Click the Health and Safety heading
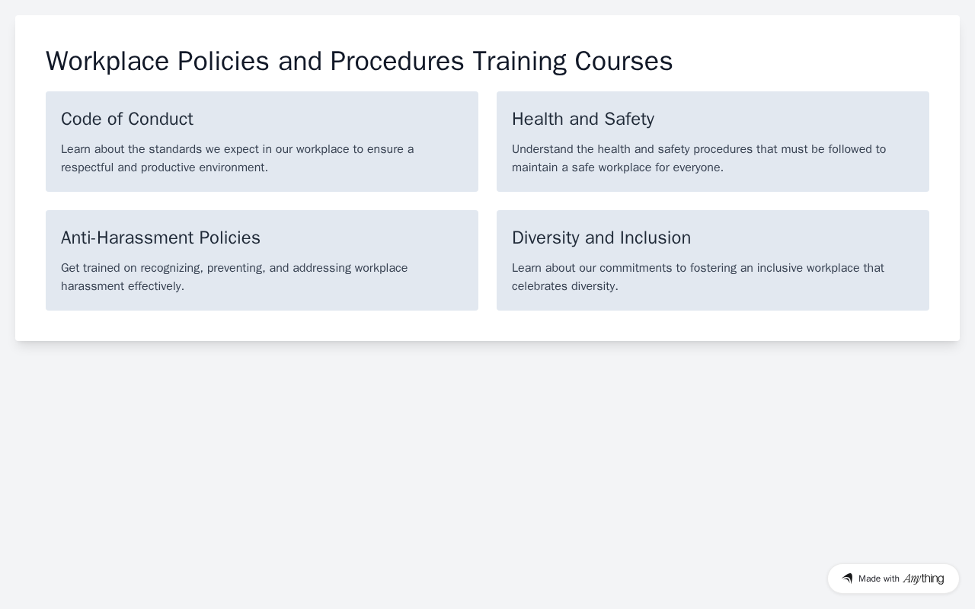 coord(583,119)
